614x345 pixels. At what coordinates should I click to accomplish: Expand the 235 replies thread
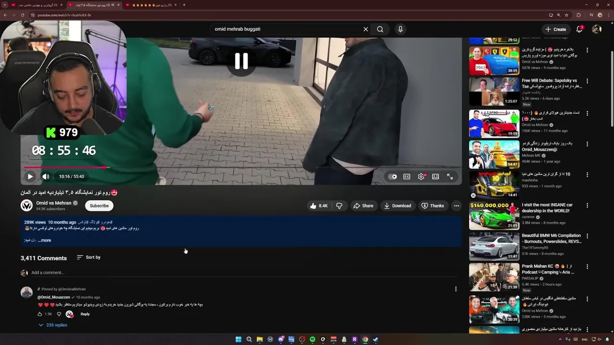pyautogui.click(x=53, y=325)
